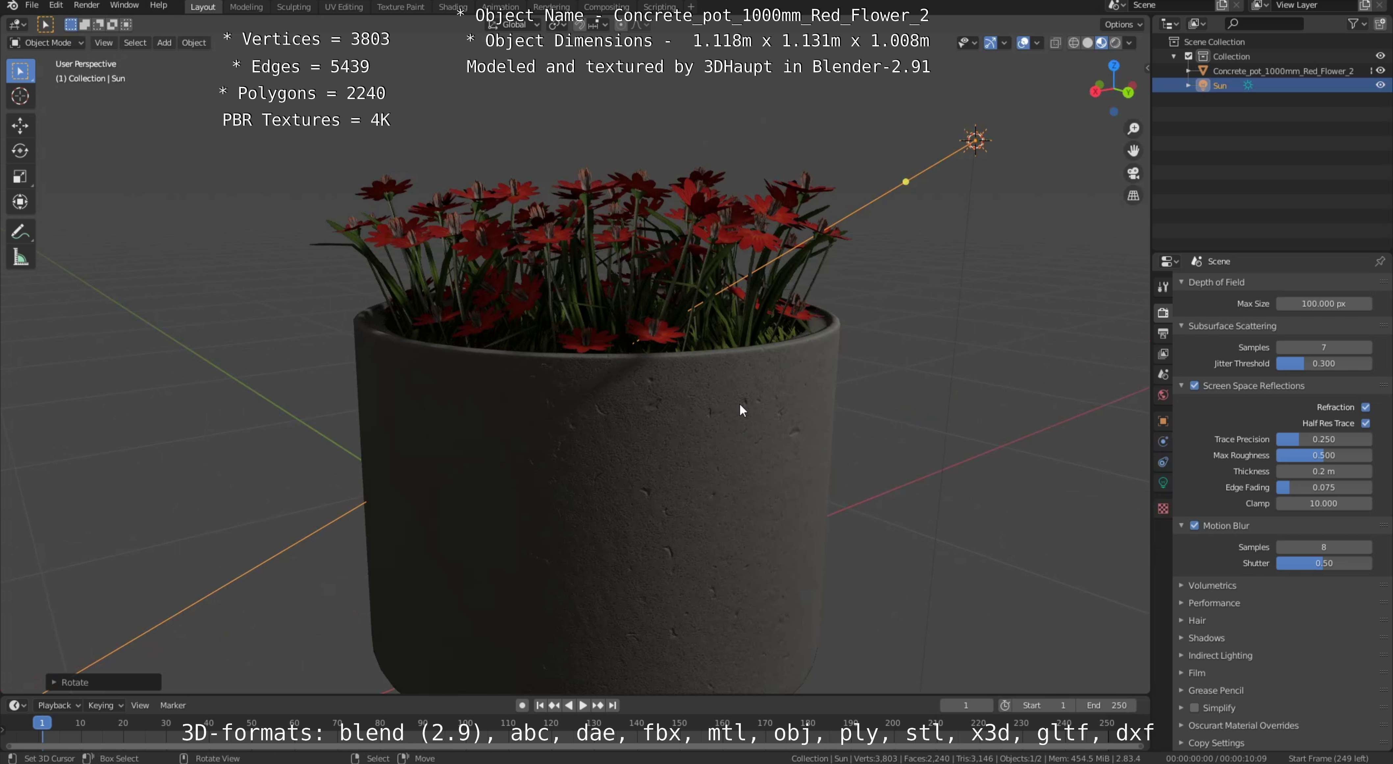Click the End frame 250 field
1393x764 pixels.
pos(1106,706)
